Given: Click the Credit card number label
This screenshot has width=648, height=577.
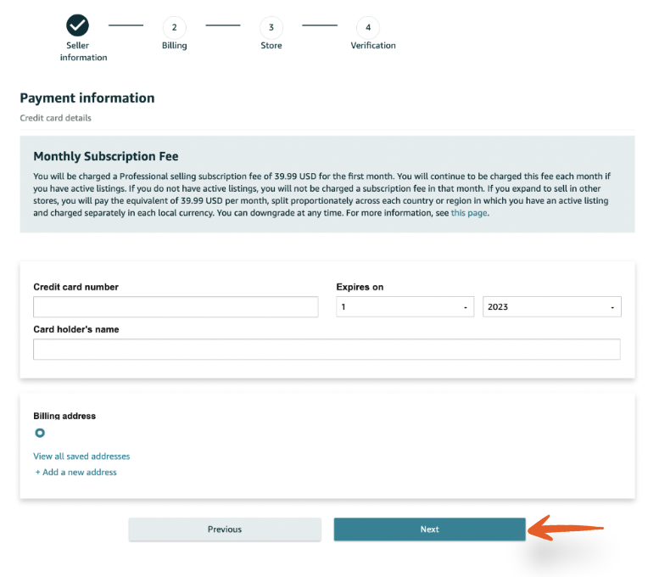Looking at the screenshot, I should (75, 287).
